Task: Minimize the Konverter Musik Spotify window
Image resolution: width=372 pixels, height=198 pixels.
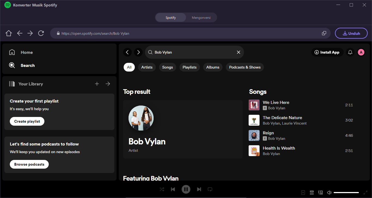Action: (x=338, y=5)
